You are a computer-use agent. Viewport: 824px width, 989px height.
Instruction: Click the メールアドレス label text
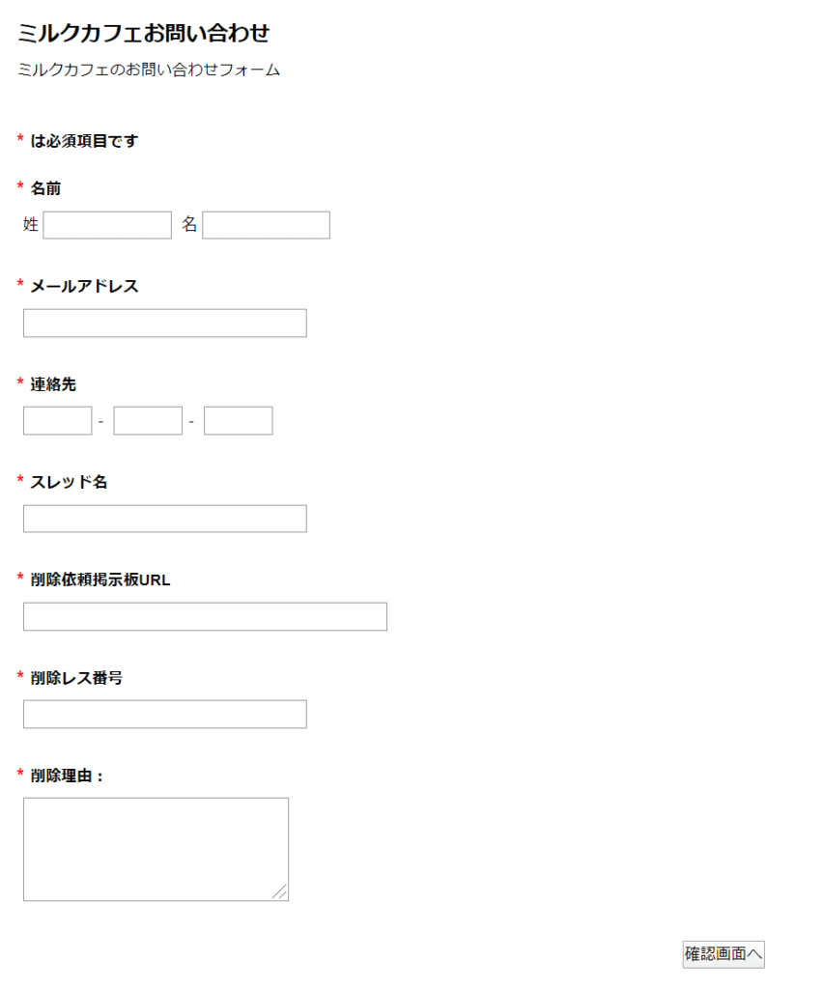pyautogui.click(x=84, y=286)
